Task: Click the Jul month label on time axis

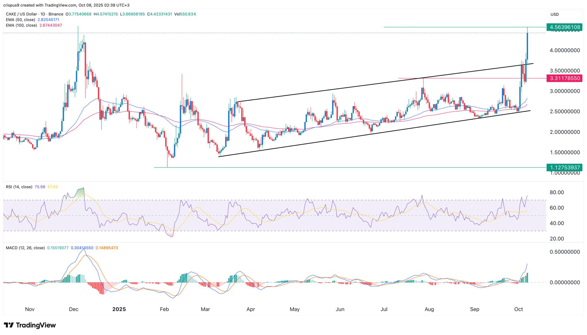Action: coord(384,309)
